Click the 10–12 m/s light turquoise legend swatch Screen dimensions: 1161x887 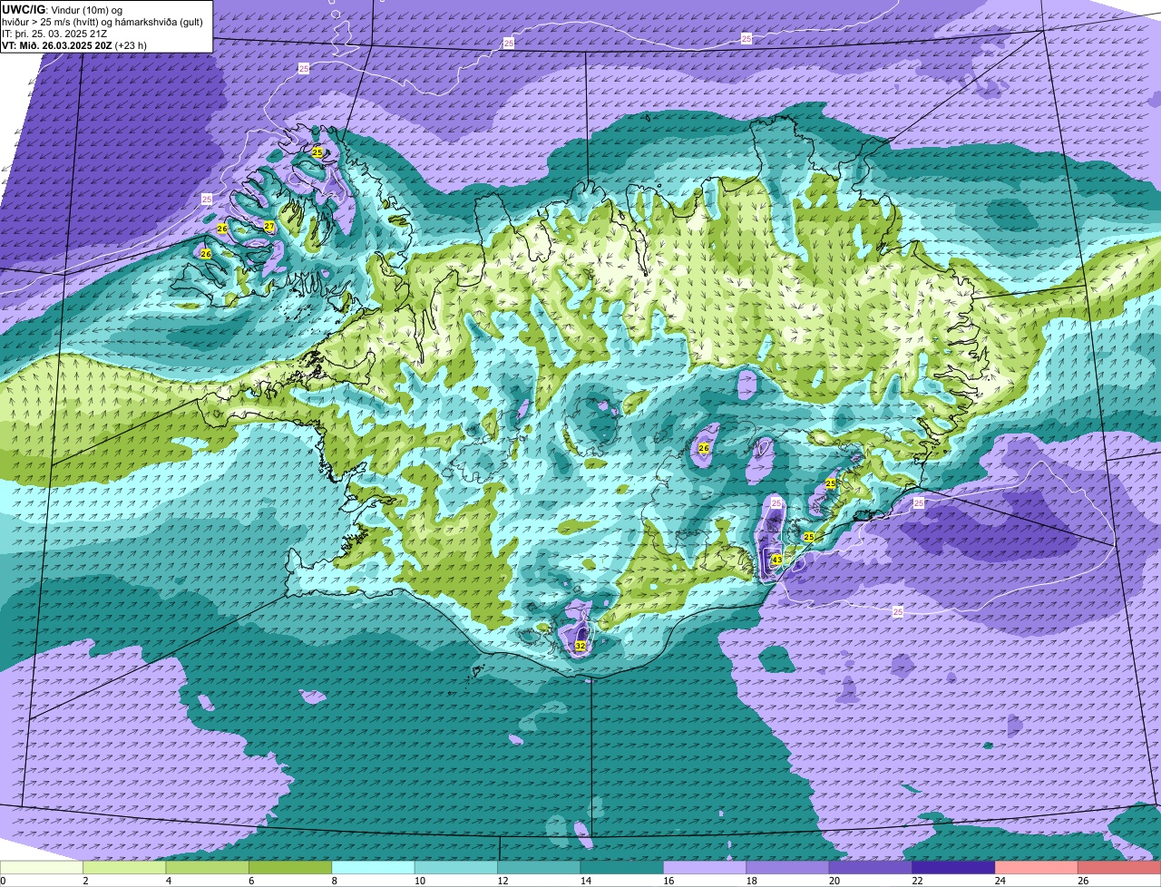(x=456, y=867)
